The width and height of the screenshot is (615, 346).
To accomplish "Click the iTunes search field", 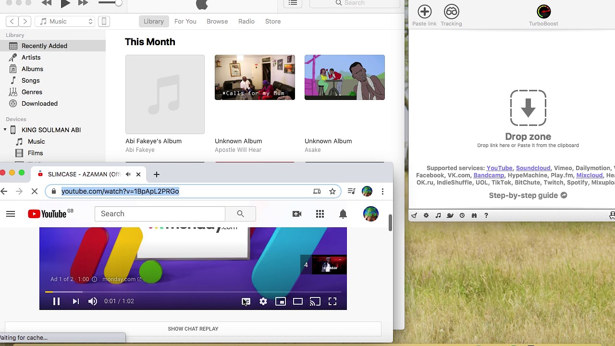I will coord(355,3).
